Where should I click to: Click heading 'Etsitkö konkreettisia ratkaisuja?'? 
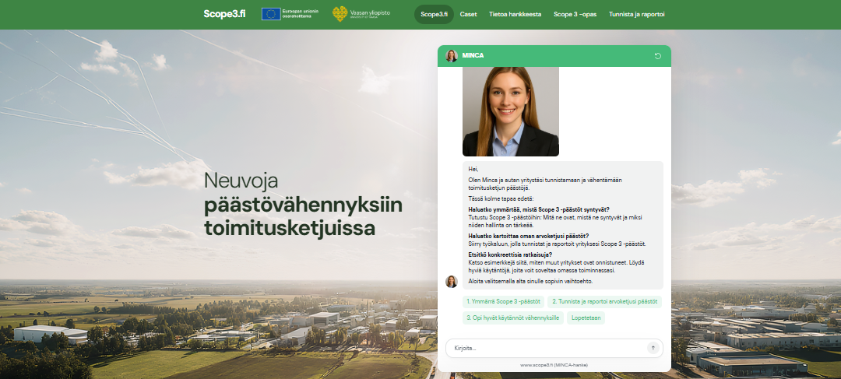point(510,254)
